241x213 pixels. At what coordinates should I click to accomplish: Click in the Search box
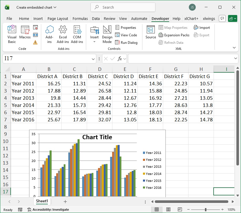coord(123,7)
